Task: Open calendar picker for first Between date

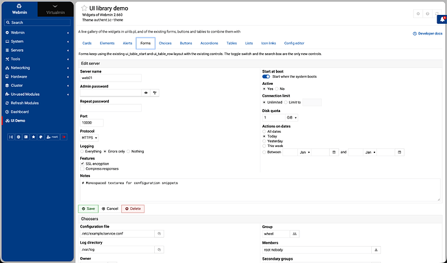Action: coord(334,152)
